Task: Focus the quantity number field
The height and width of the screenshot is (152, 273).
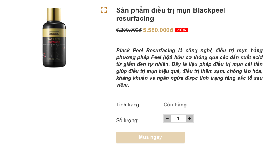Action: pyautogui.click(x=178, y=118)
